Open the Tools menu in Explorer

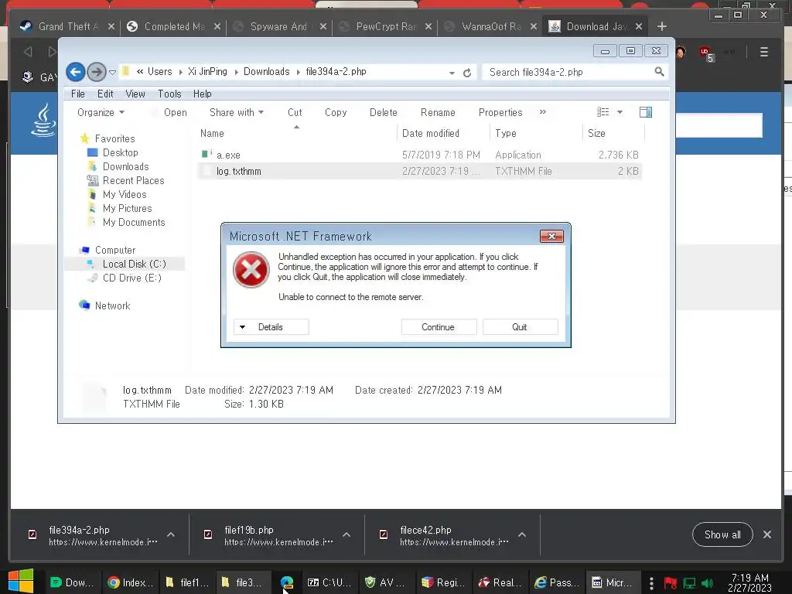[x=169, y=94]
